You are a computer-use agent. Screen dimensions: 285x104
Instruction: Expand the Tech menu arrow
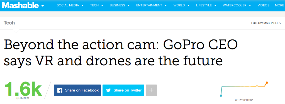click(x=102, y=6)
